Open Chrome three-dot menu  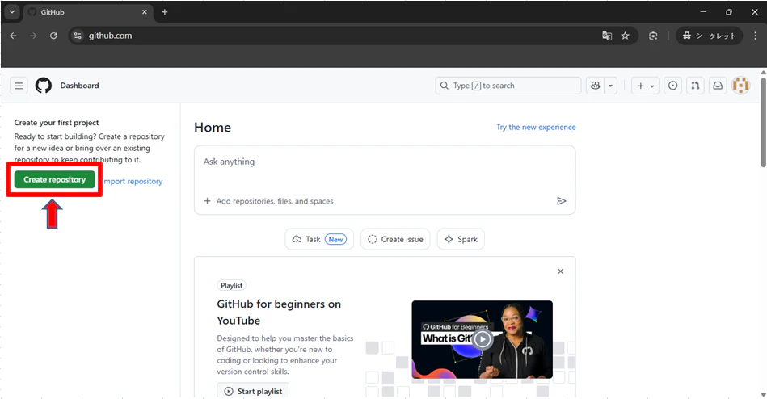[755, 36]
